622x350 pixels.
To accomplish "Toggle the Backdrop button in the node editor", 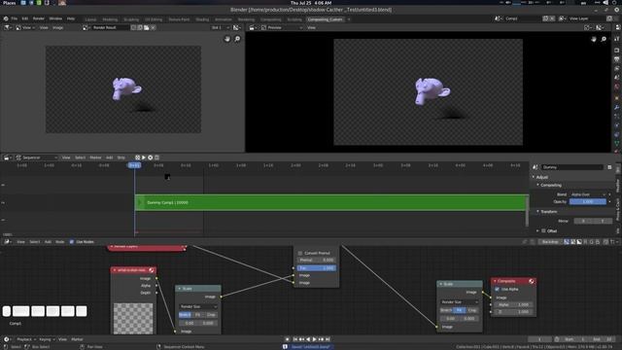I will tap(550, 242).
